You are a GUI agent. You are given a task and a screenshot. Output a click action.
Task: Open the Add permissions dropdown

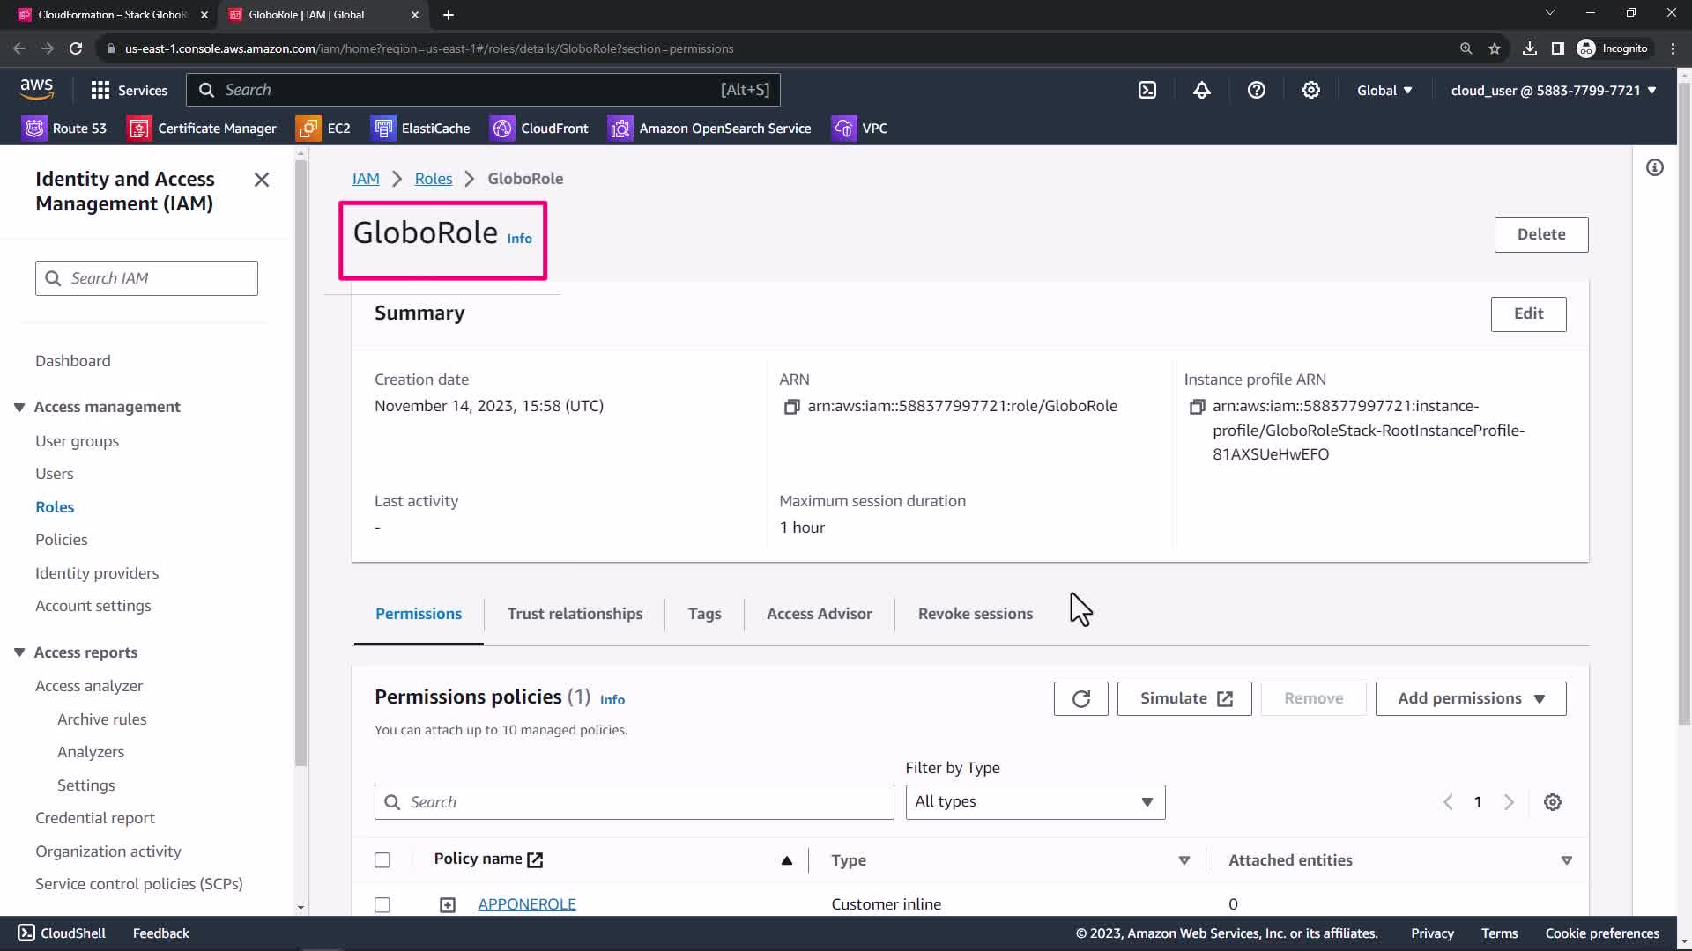[x=1470, y=698]
